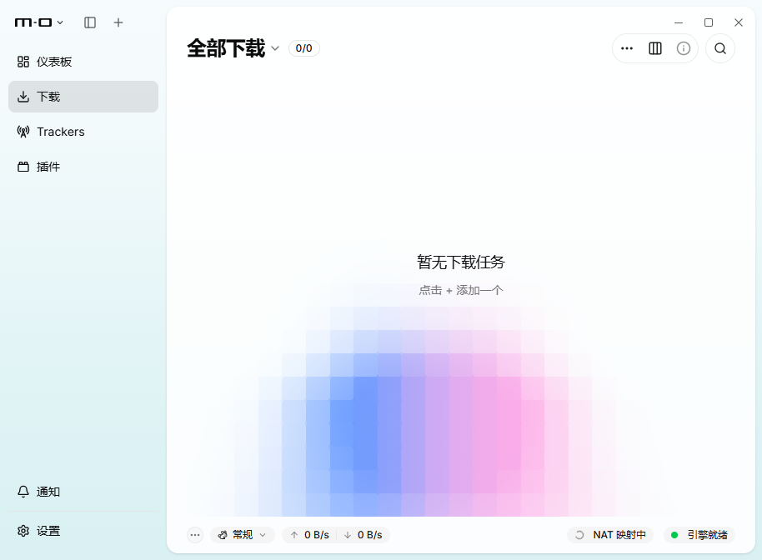Click the upload speed 0 B/s indicator
Screen dimensions: 762x560
pyautogui.click(x=309, y=535)
